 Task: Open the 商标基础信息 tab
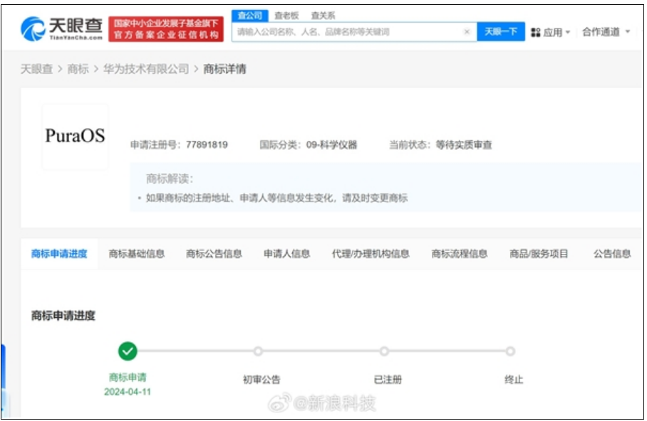click(x=137, y=254)
